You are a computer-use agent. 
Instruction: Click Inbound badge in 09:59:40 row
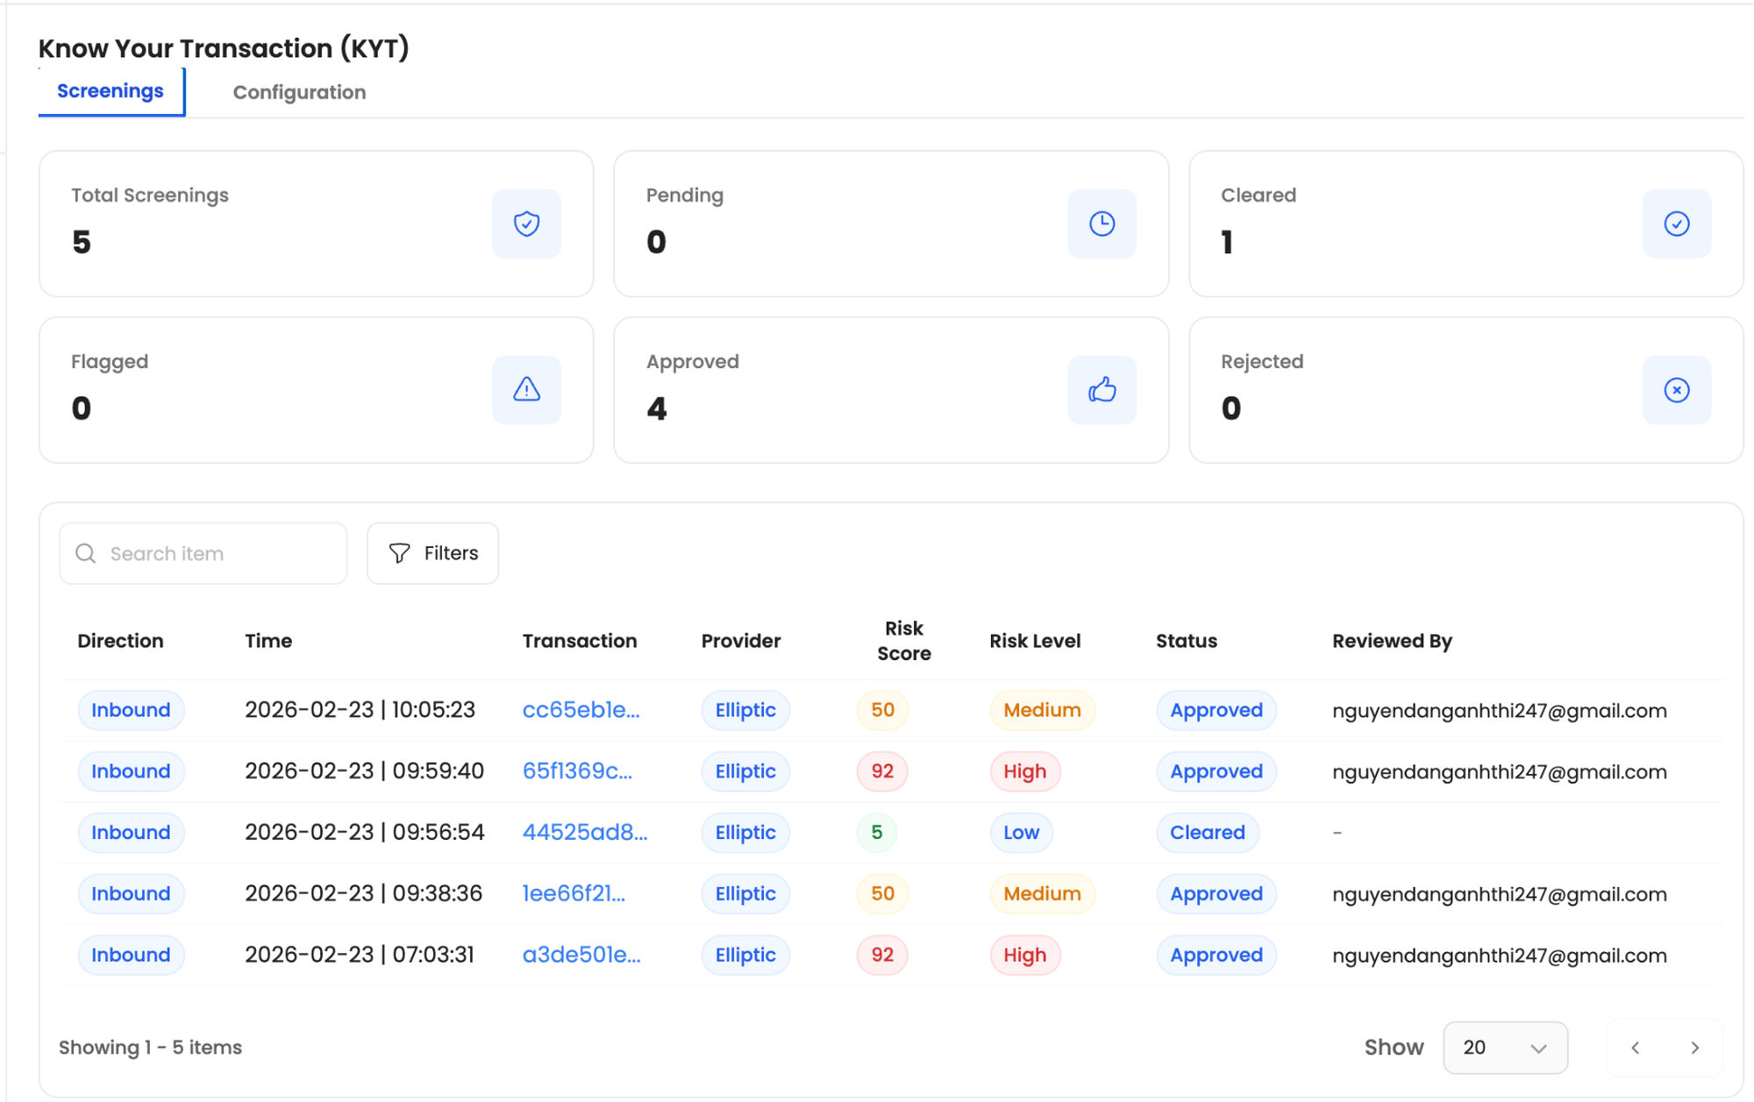pyautogui.click(x=131, y=771)
